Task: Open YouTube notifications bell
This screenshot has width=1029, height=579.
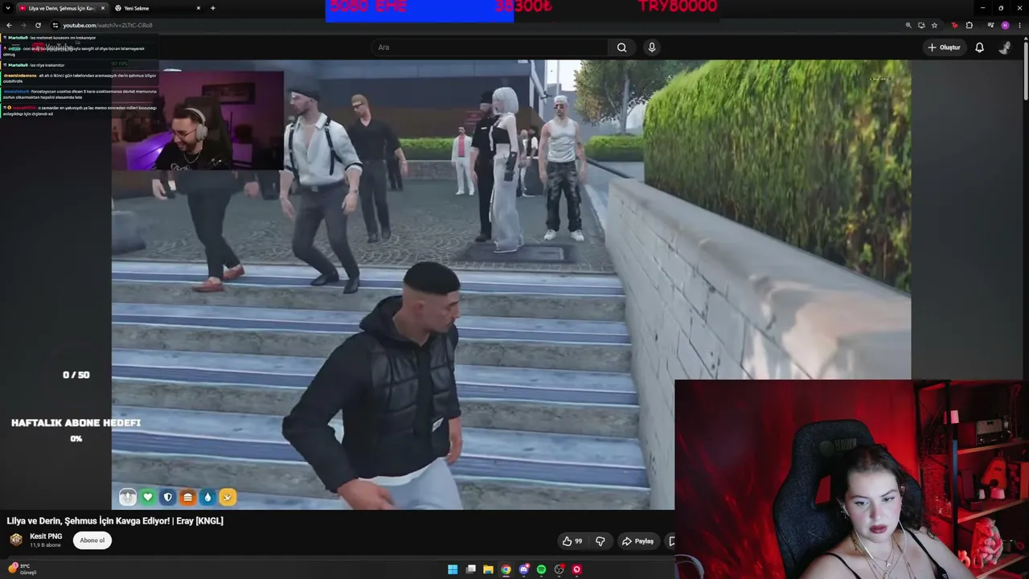Action: coord(979,47)
